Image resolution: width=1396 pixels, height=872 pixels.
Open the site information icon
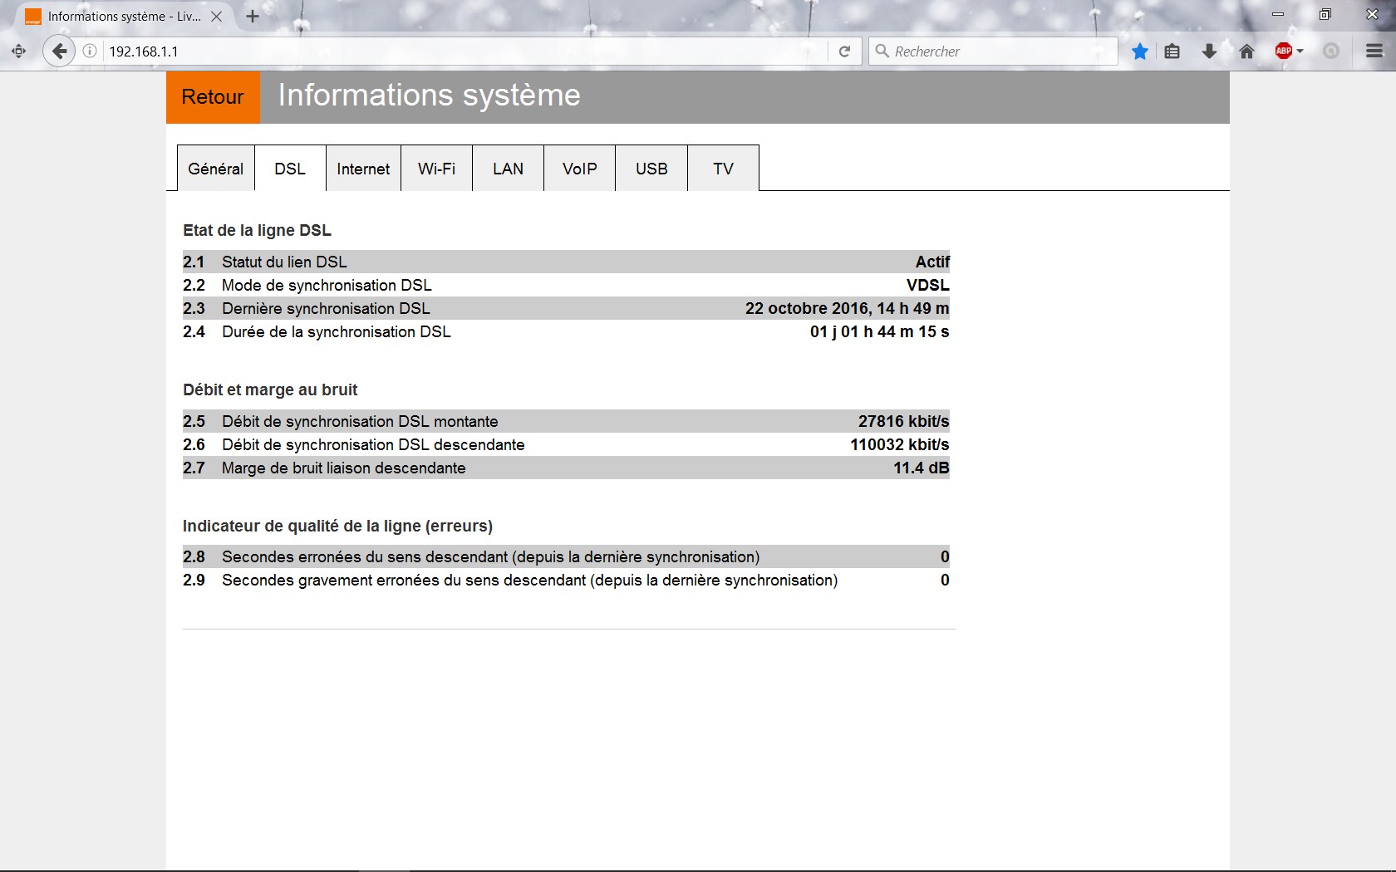click(90, 51)
